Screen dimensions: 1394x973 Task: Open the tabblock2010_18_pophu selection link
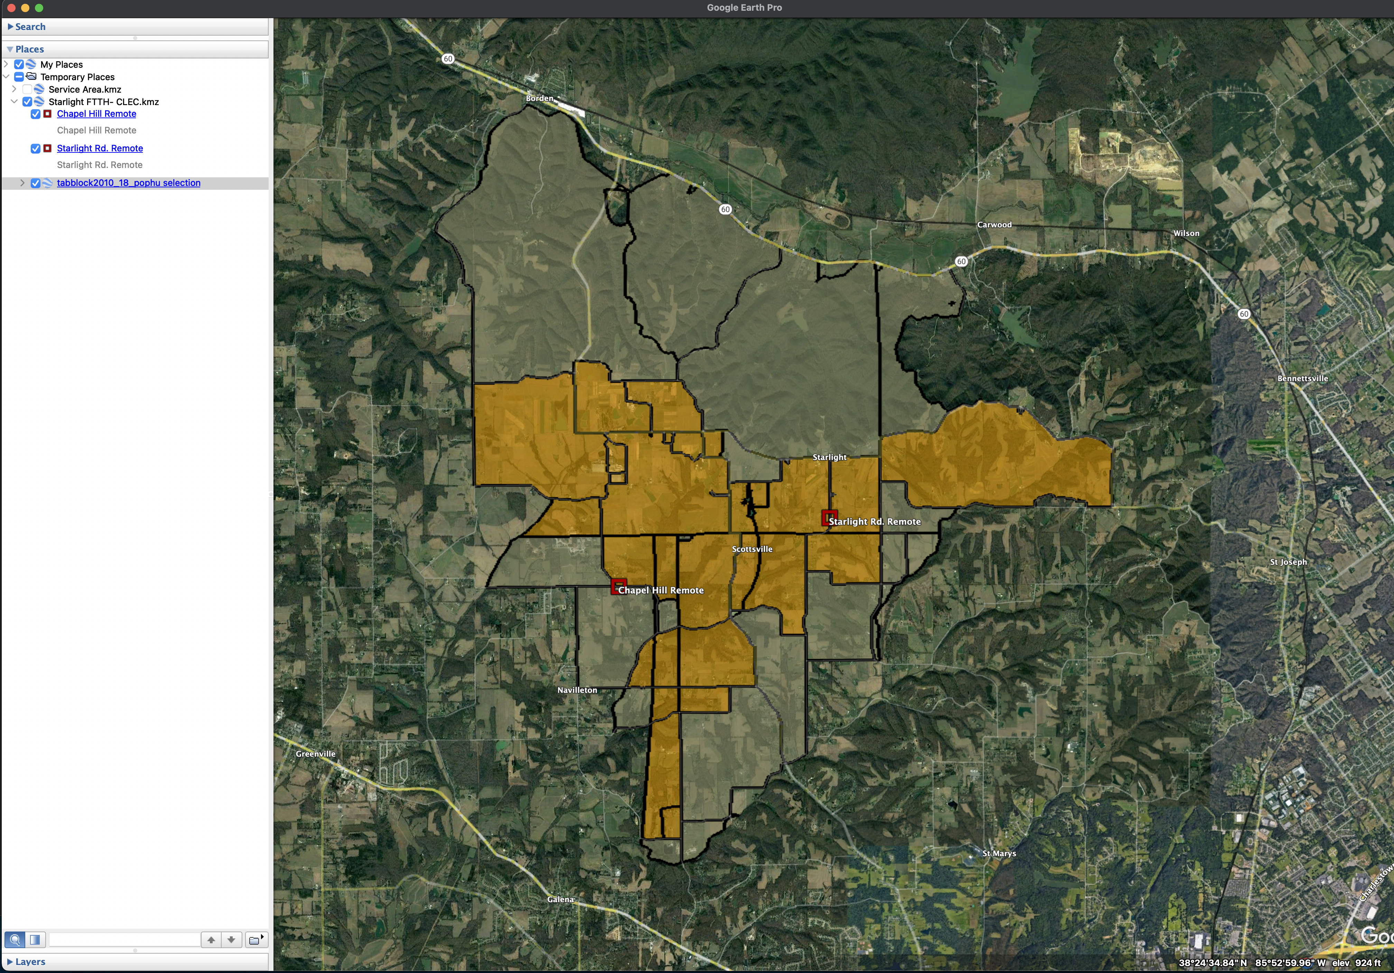click(129, 183)
